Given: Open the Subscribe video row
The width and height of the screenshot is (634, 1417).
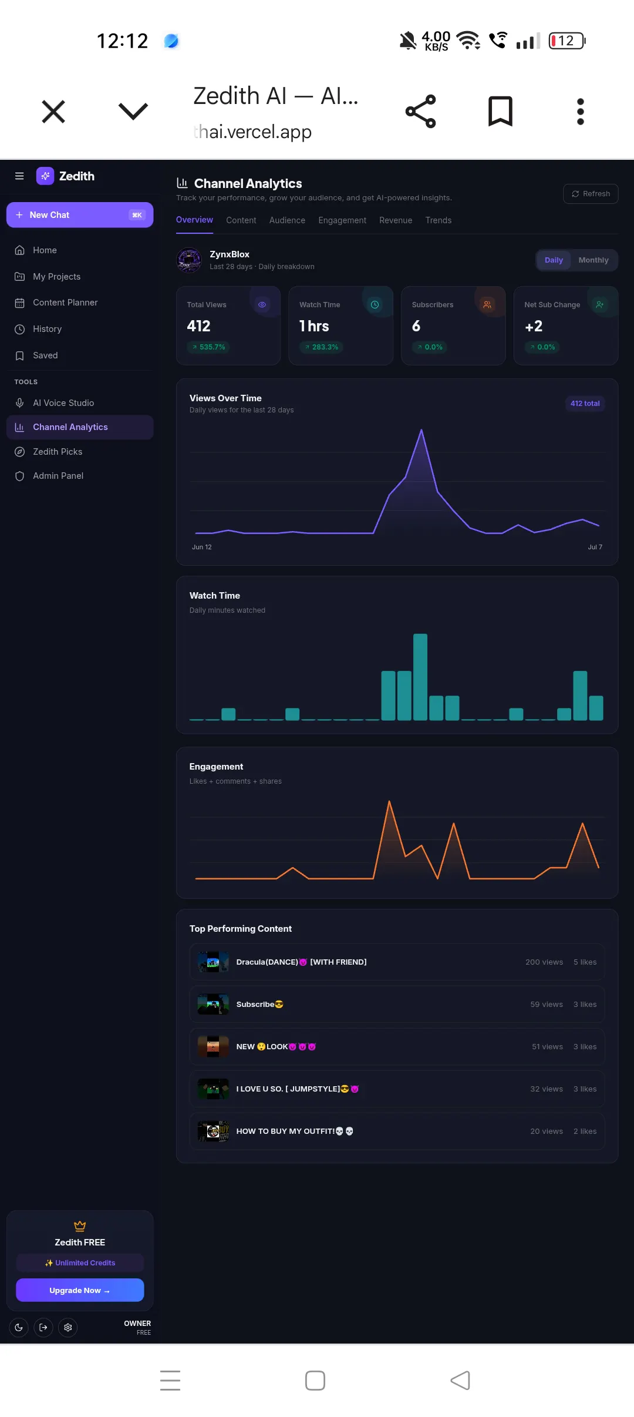Looking at the screenshot, I should coord(397,1004).
